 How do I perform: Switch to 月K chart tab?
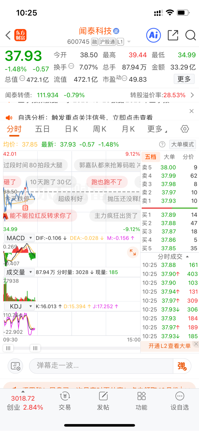[x=128, y=129]
